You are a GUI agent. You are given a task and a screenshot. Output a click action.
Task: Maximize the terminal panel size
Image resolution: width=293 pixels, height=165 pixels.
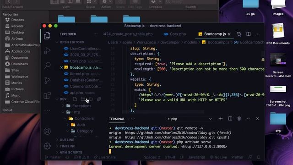(x=248, y=119)
